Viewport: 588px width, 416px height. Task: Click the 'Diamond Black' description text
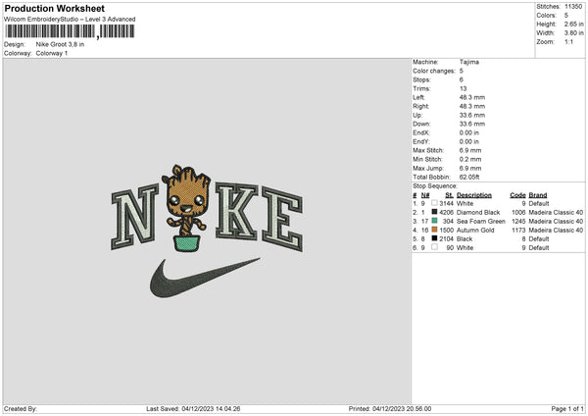coord(478,213)
